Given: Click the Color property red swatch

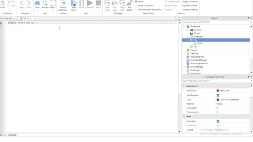Looking at the screenshot, I should (218, 100).
